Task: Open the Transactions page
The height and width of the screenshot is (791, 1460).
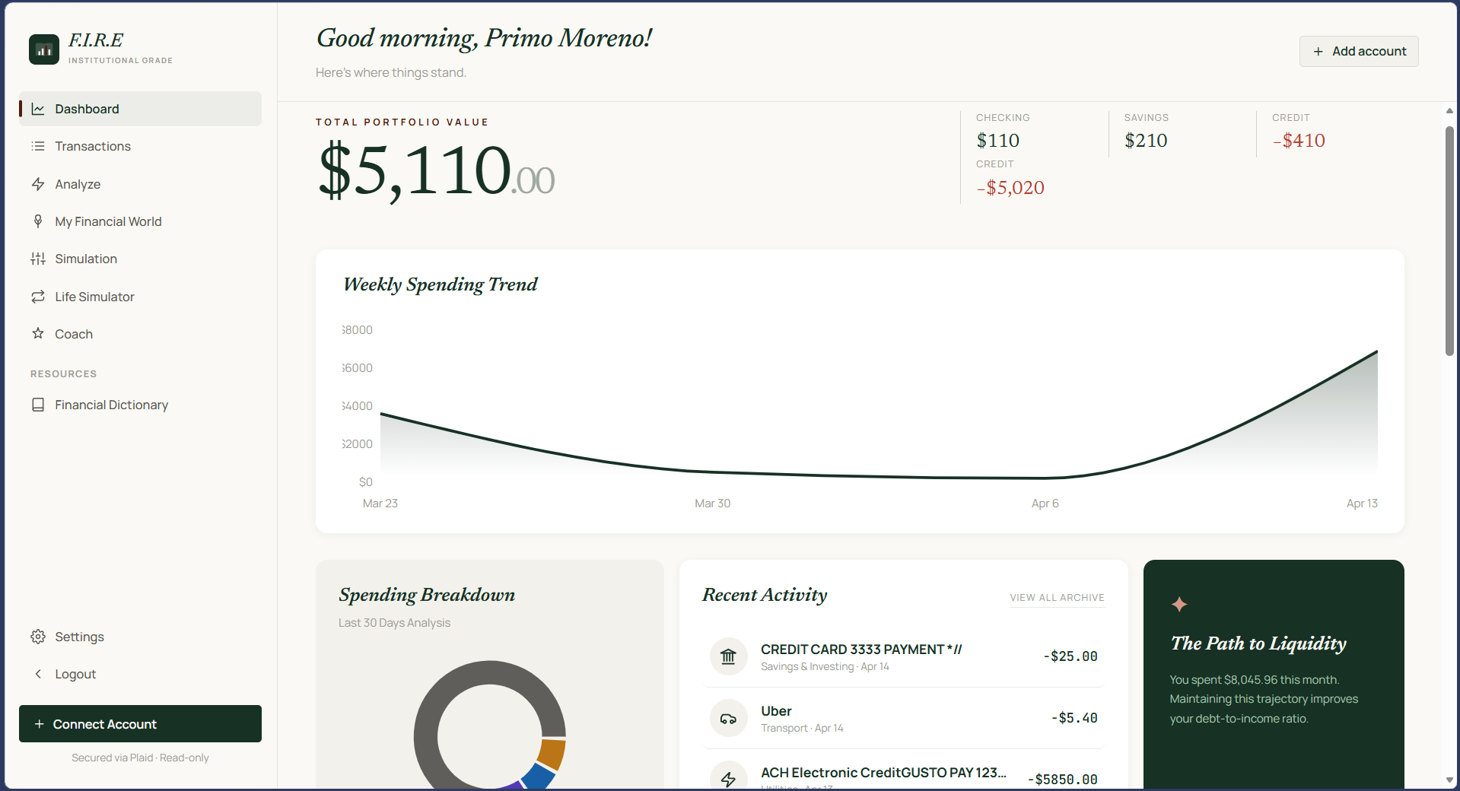Action: tap(93, 146)
